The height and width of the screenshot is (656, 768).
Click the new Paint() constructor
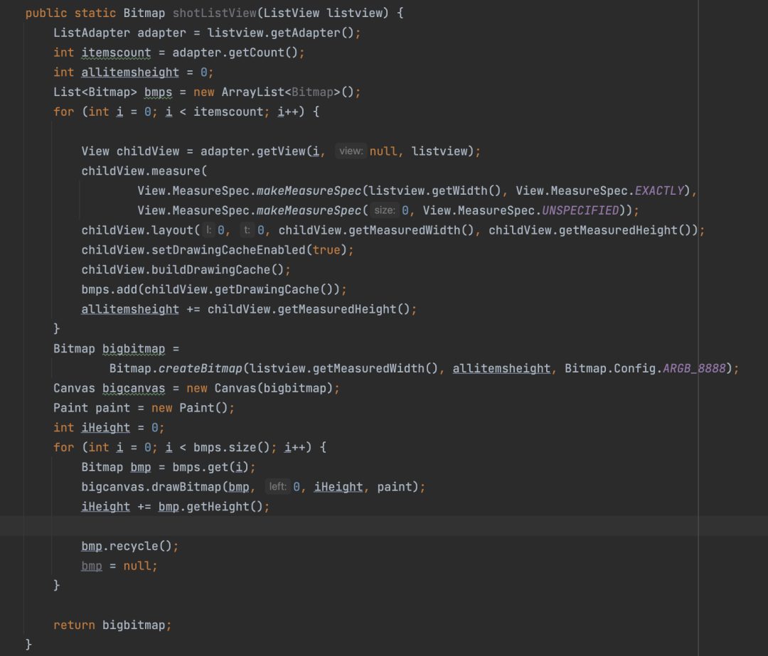coord(190,408)
